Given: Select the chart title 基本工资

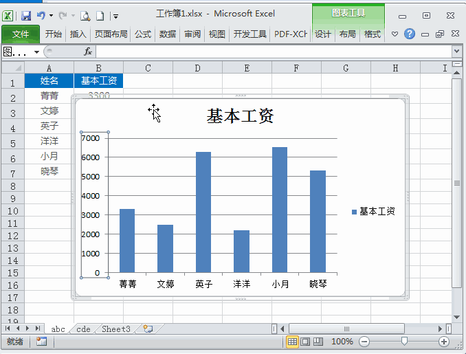Looking at the screenshot, I should click(240, 116).
